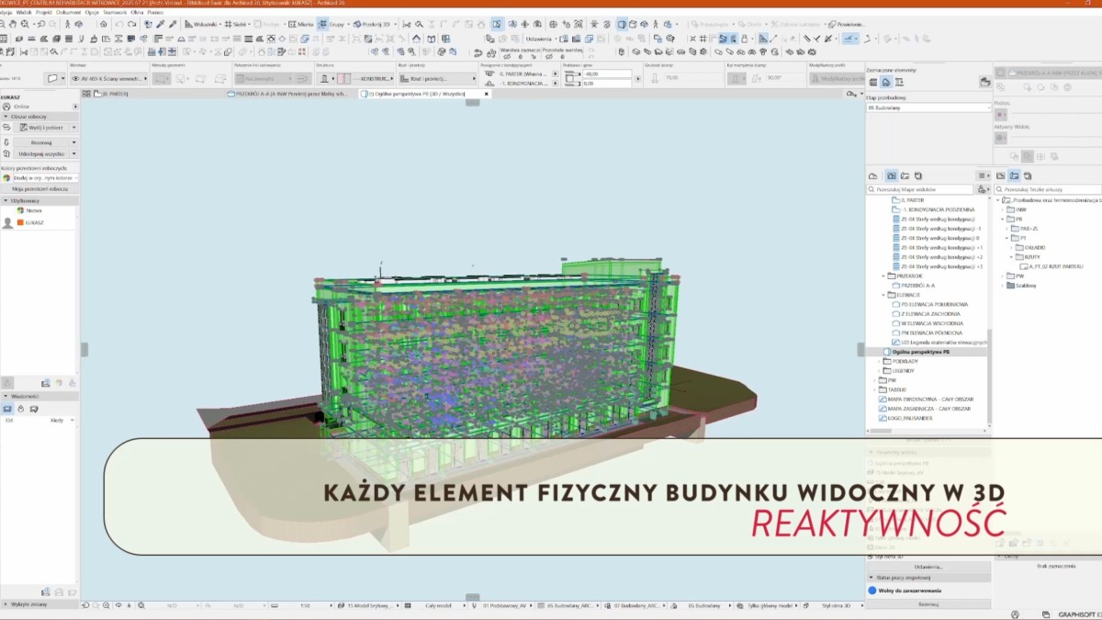Click the orbit icon in top toolbar
1102x620 pixels.
tap(79, 23)
